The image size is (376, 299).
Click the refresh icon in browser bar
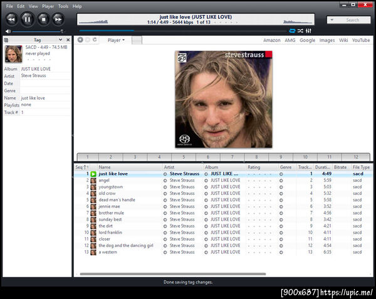[x=95, y=39]
